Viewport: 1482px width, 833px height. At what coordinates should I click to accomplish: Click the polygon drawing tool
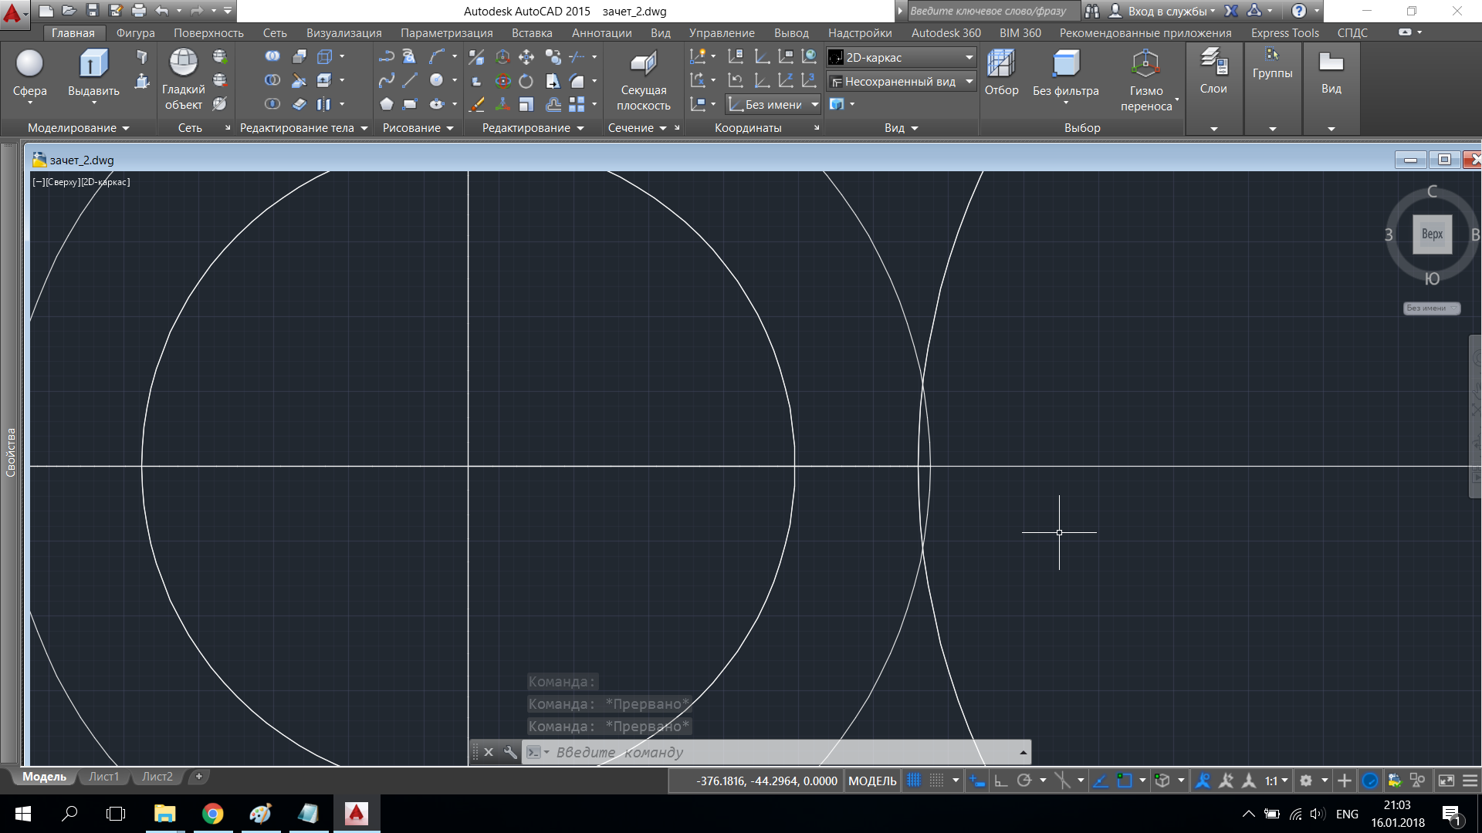tap(387, 104)
